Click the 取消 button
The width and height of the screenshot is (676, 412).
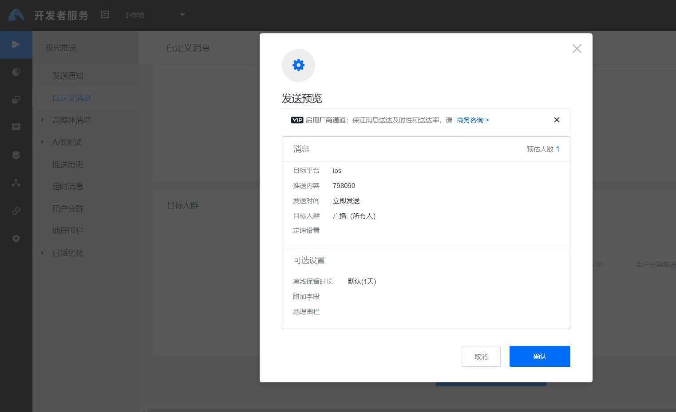481,356
